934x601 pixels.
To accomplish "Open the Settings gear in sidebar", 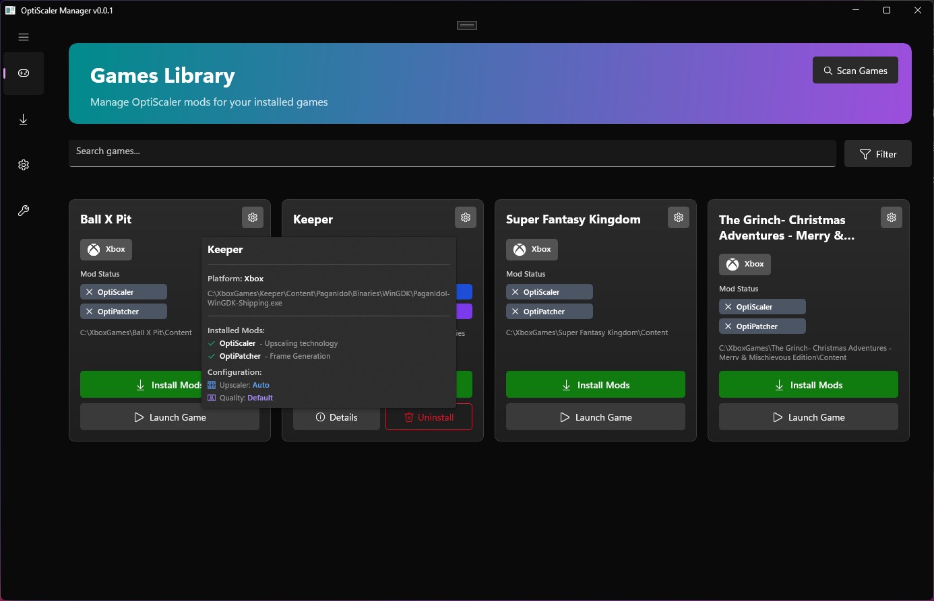I will 24,165.
